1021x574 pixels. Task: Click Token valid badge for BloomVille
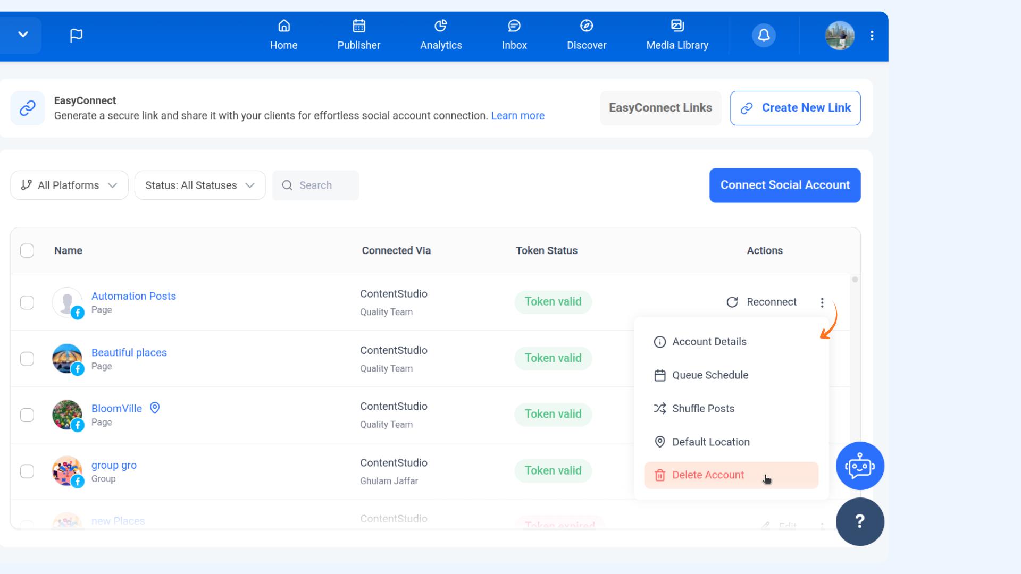coord(553,414)
